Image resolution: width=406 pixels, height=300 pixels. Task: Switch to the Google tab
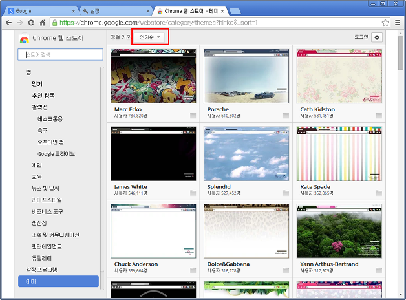pyautogui.click(x=40, y=11)
